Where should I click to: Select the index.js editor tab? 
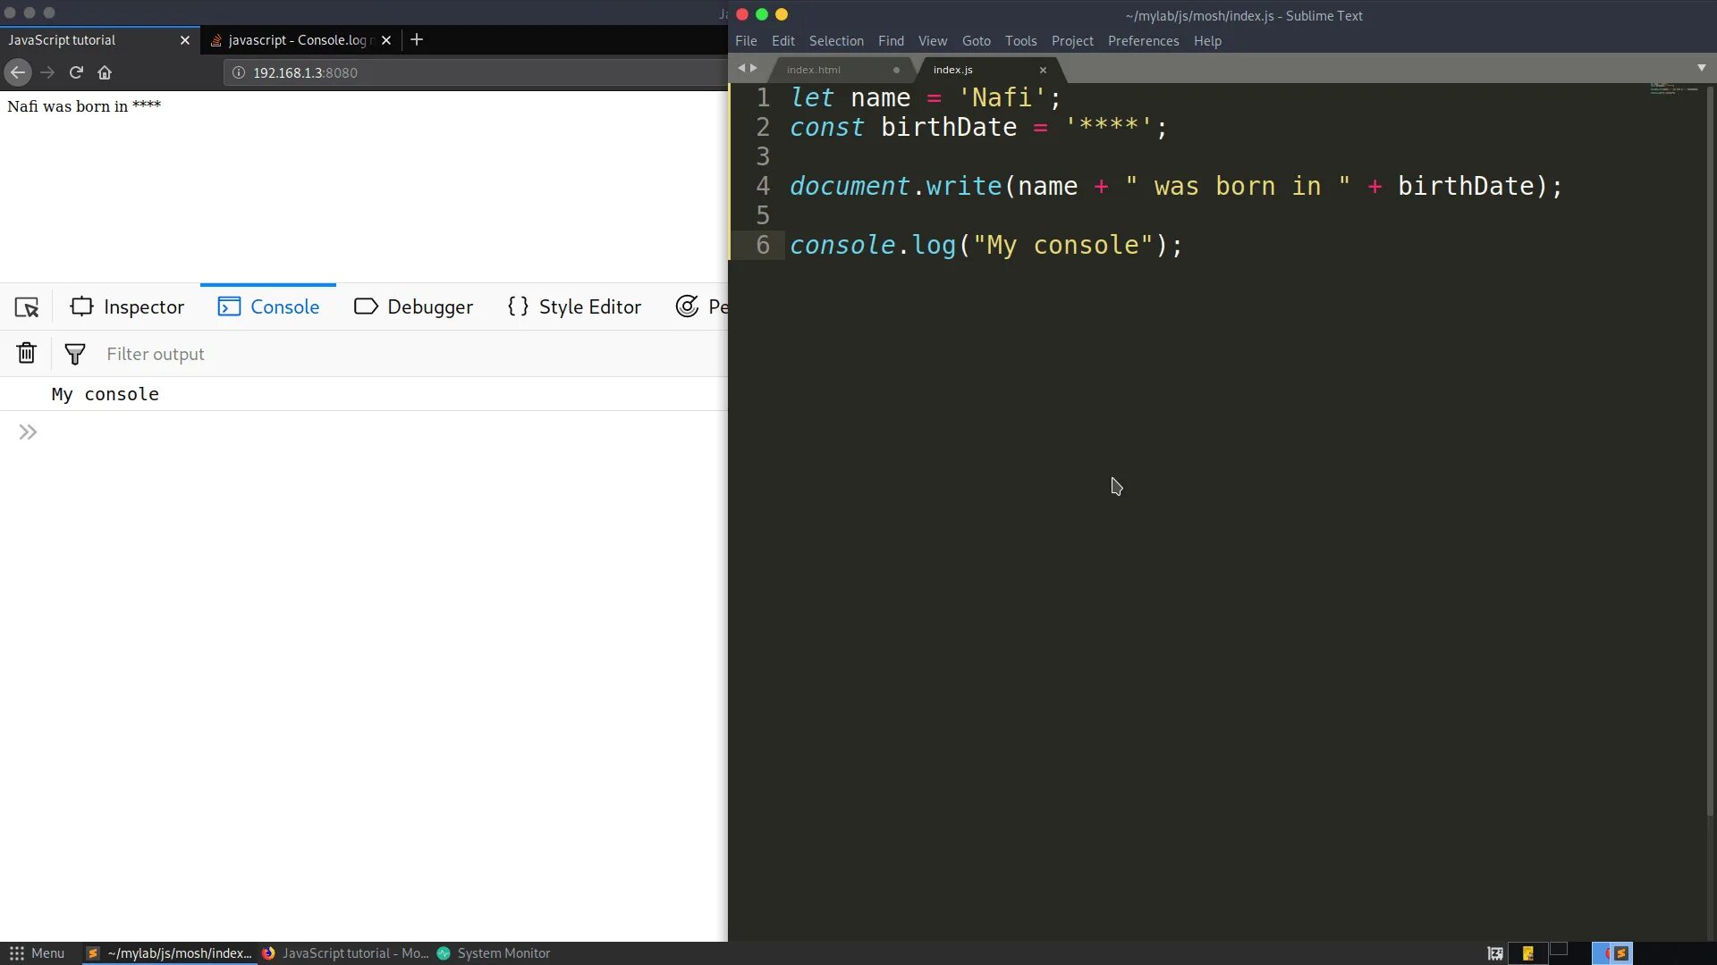pyautogui.click(x=952, y=68)
